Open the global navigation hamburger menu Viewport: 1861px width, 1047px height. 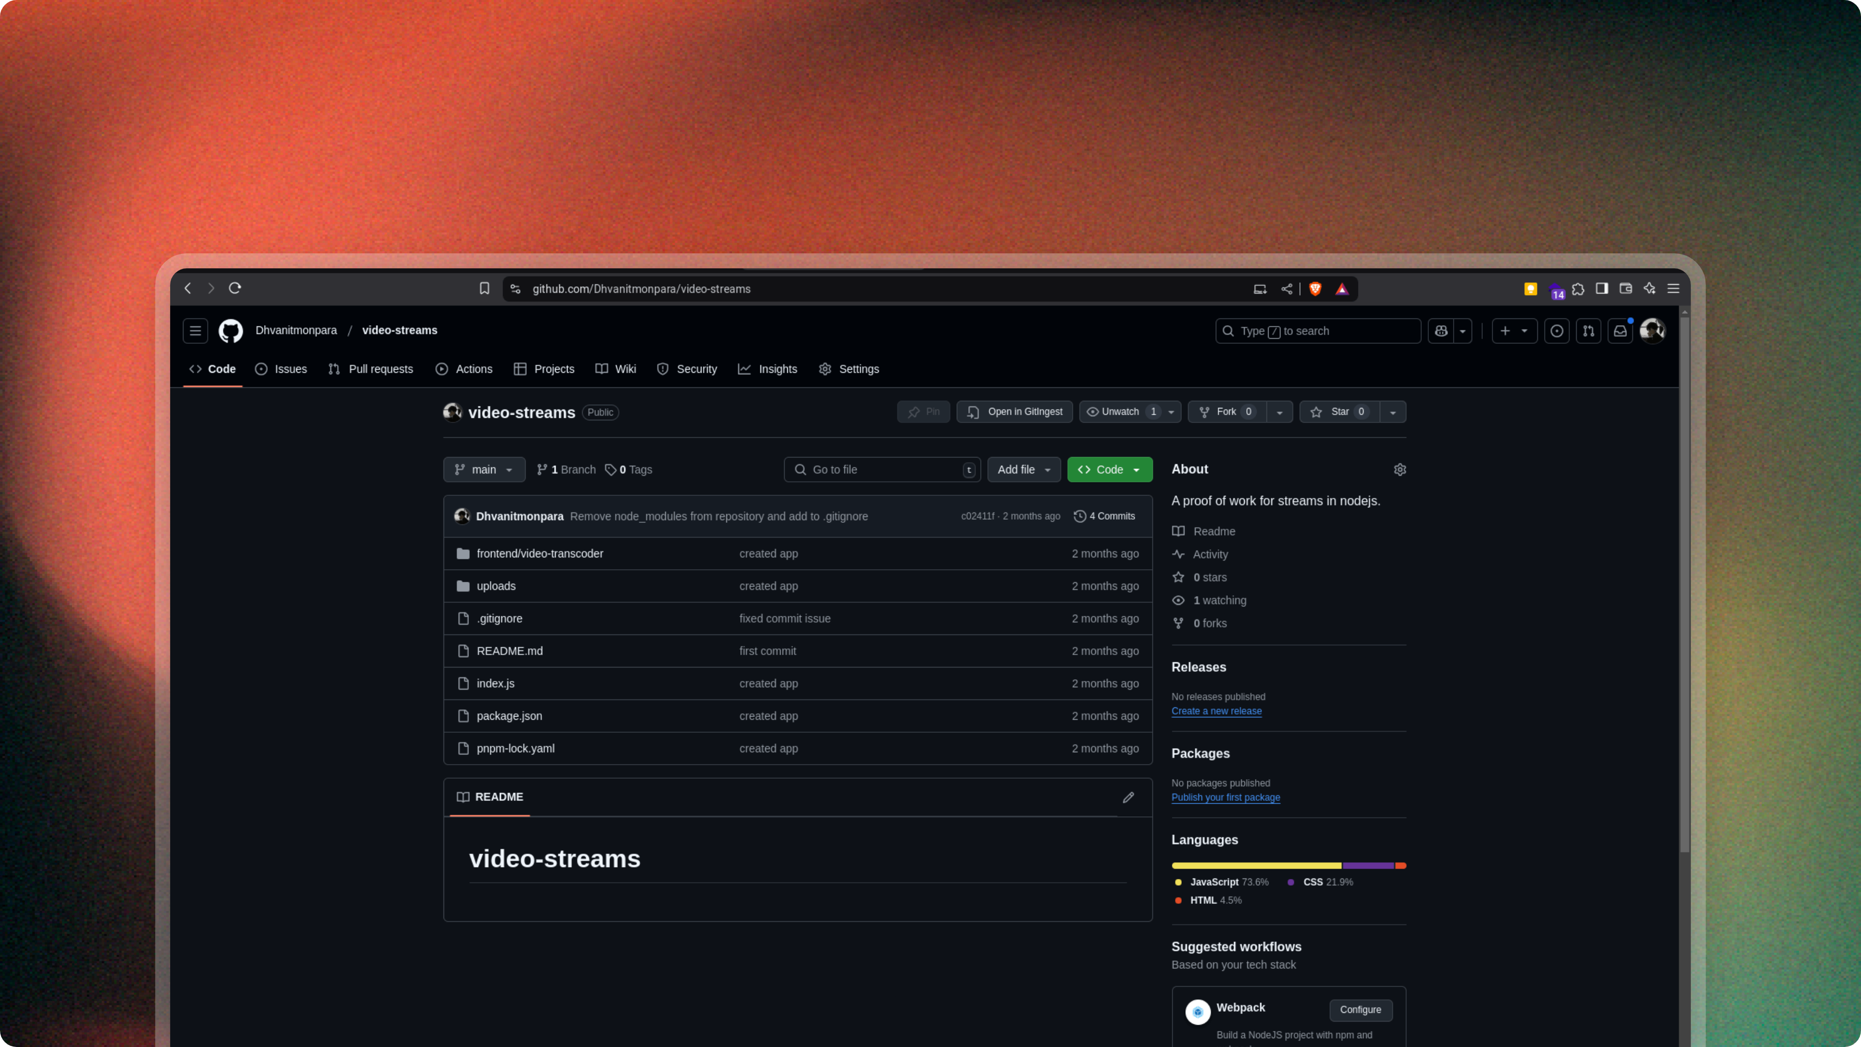(x=194, y=330)
